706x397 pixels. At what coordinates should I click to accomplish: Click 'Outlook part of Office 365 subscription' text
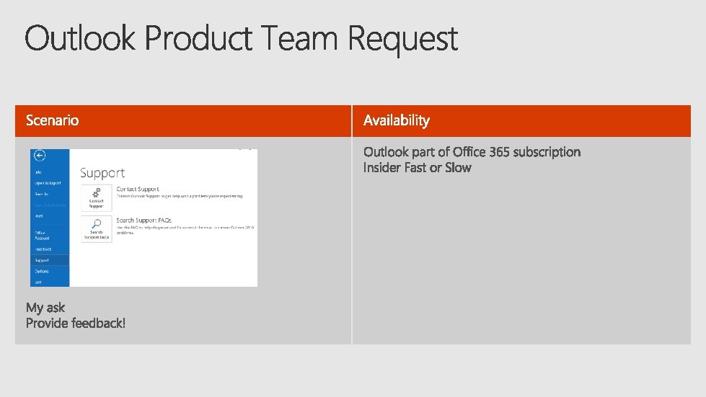coord(472,153)
